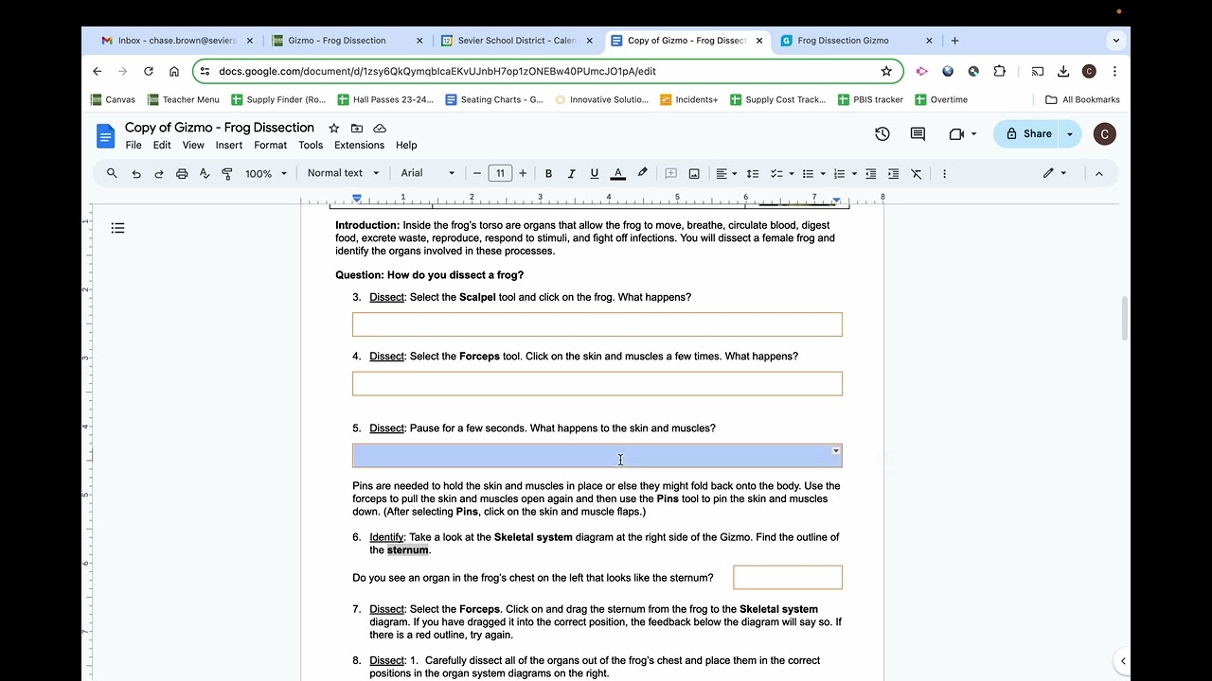
Task: Undo the last action
Action: pyautogui.click(x=136, y=173)
